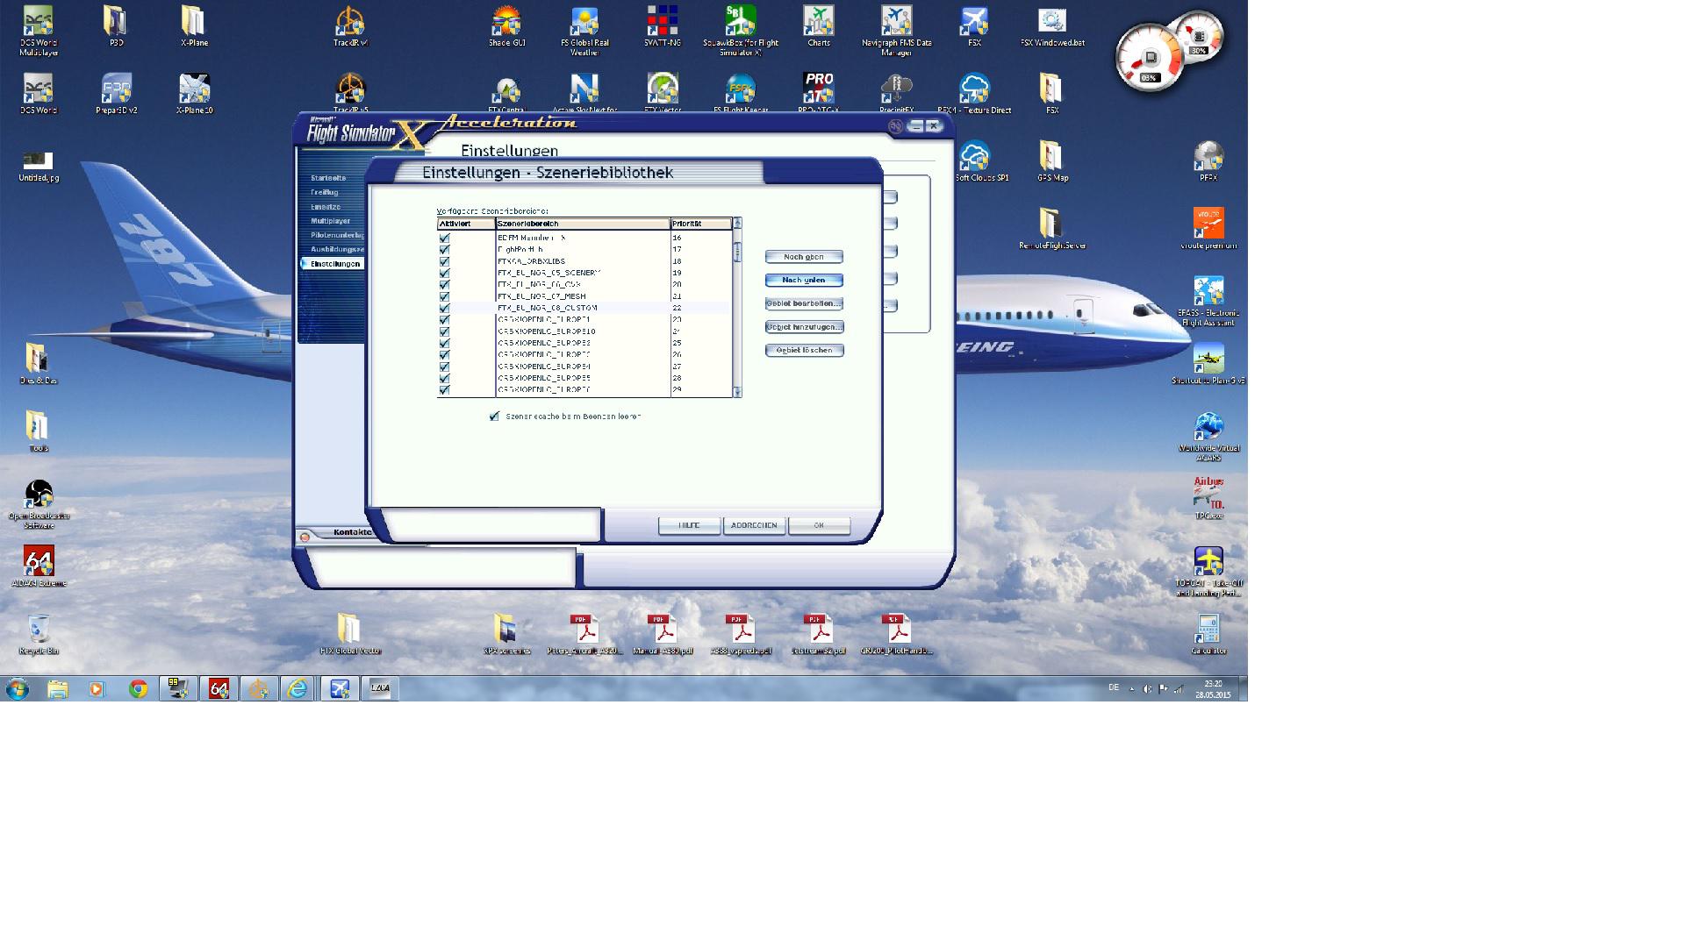Open the Open Broadcaster Software shortcut
The image size is (1685, 947).
tap(39, 503)
